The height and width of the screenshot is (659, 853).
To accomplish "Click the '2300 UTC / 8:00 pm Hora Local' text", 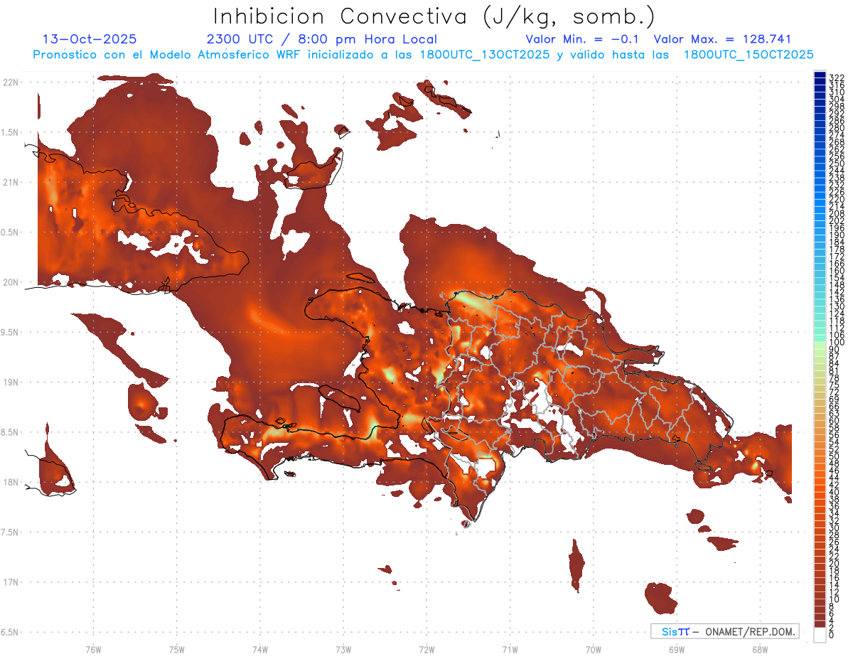I will (x=321, y=40).
